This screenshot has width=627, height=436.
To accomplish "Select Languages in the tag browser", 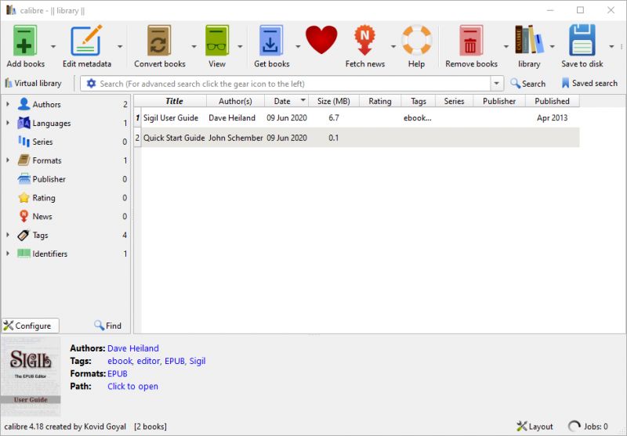I will (51, 123).
